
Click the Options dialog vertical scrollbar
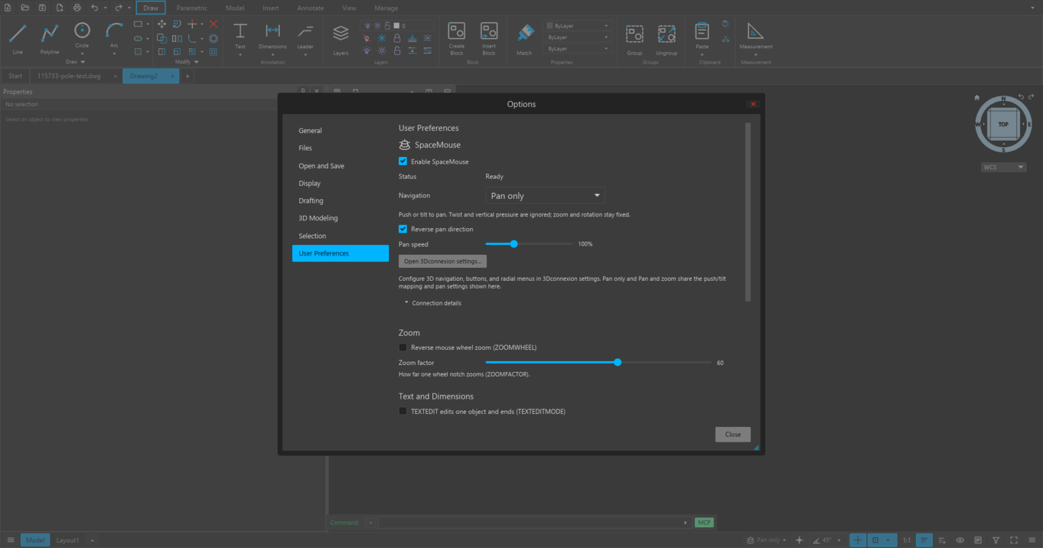pos(748,212)
